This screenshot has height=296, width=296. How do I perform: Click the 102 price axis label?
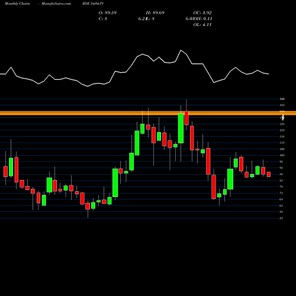point(282,155)
